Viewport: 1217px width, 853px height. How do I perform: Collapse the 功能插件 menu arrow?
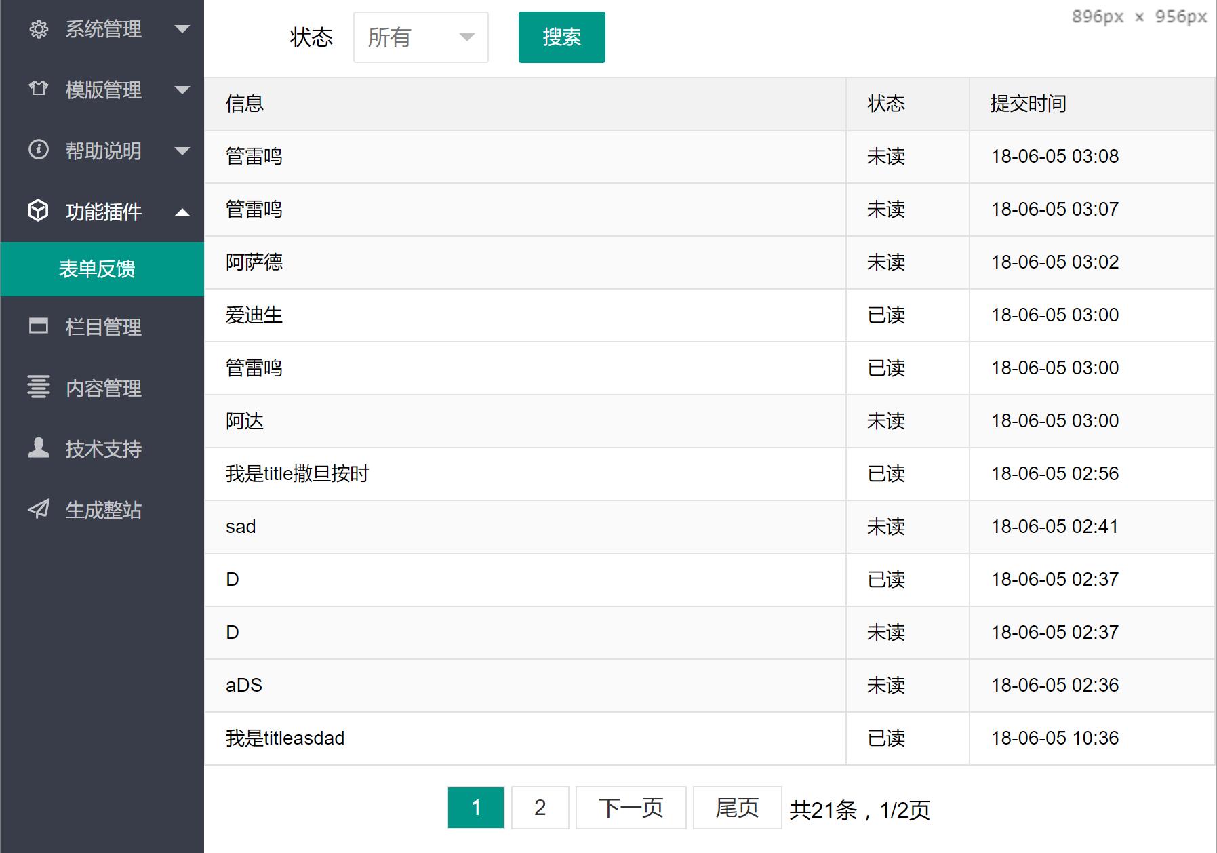pyautogui.click(x=182, y=212)
